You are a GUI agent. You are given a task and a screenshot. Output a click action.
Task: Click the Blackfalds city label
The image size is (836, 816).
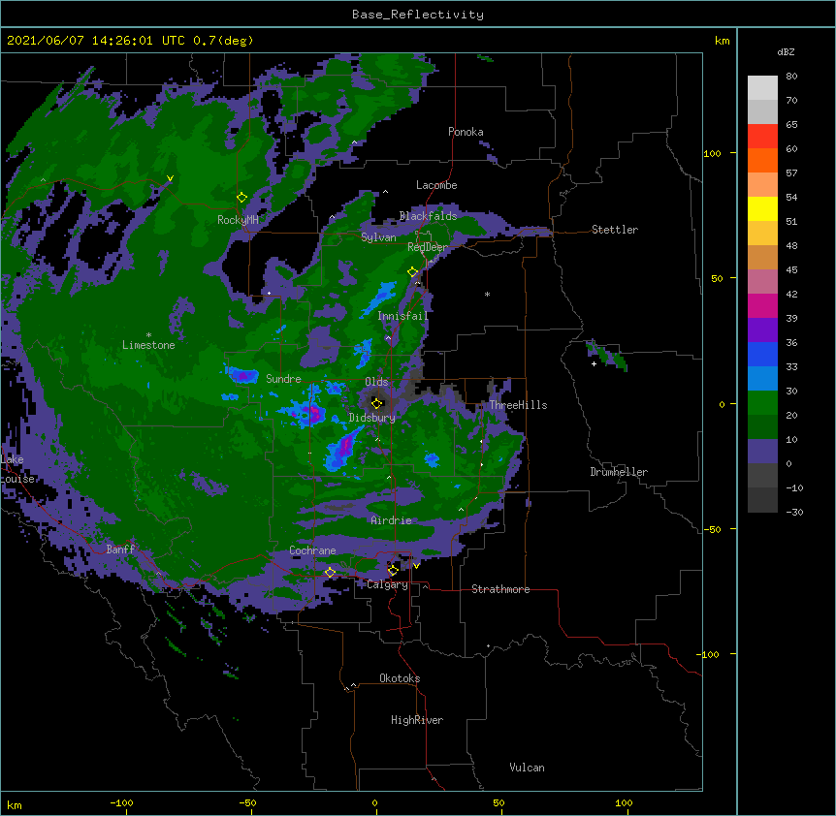[428, 216]
